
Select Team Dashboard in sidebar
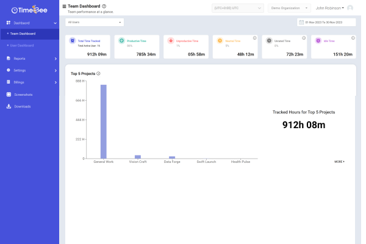(x=30, y=34)
